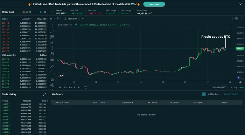Select the crosshair cursor tool
The height and width of the screenshot is (135, 245).
52,26
